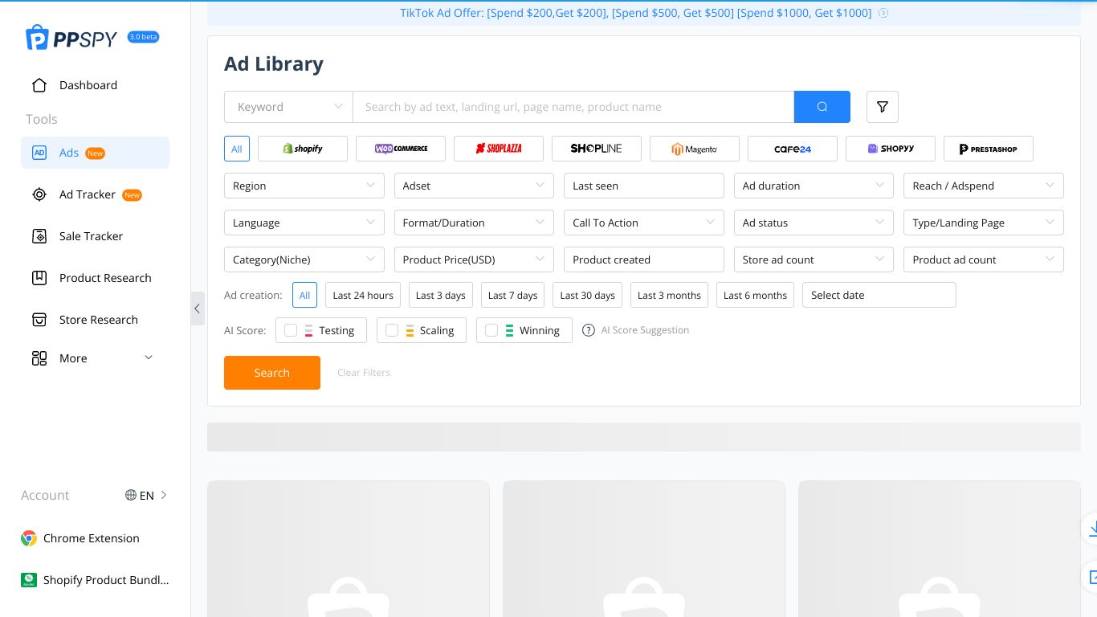Collapse the sidebar with the arrow handle
This screenshot has height=617, width=1097.
[x=198, y=308]
